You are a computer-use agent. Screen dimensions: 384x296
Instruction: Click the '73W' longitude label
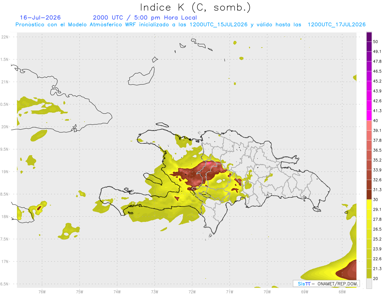pos(155,292)
